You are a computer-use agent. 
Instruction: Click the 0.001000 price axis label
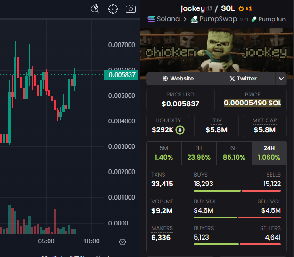pyautogui.click(x=122, y=197)
